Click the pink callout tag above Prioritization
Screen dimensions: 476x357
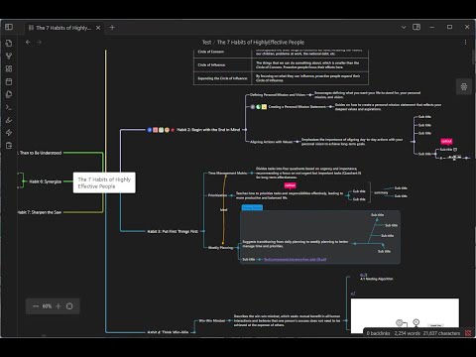290,185
